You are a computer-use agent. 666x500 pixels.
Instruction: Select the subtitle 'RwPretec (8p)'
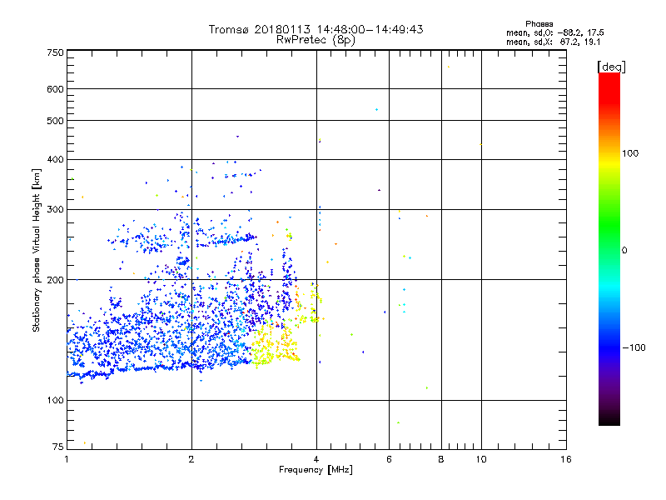(x=316, y=40)
